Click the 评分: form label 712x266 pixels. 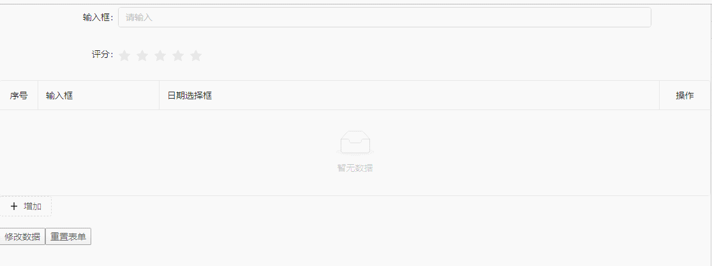103,55
